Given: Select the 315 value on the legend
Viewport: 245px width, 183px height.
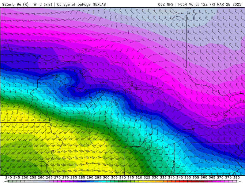Looking at the screenshot, I should tap(131, 178).
